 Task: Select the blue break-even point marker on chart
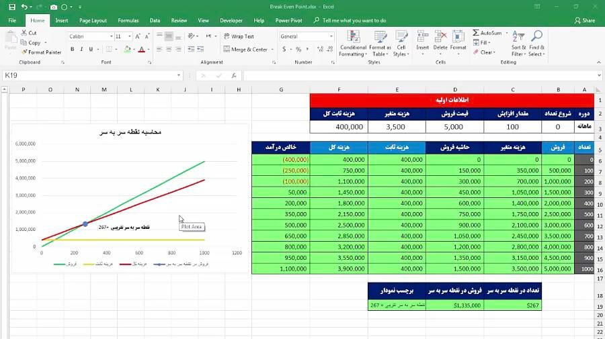(85, 224)
